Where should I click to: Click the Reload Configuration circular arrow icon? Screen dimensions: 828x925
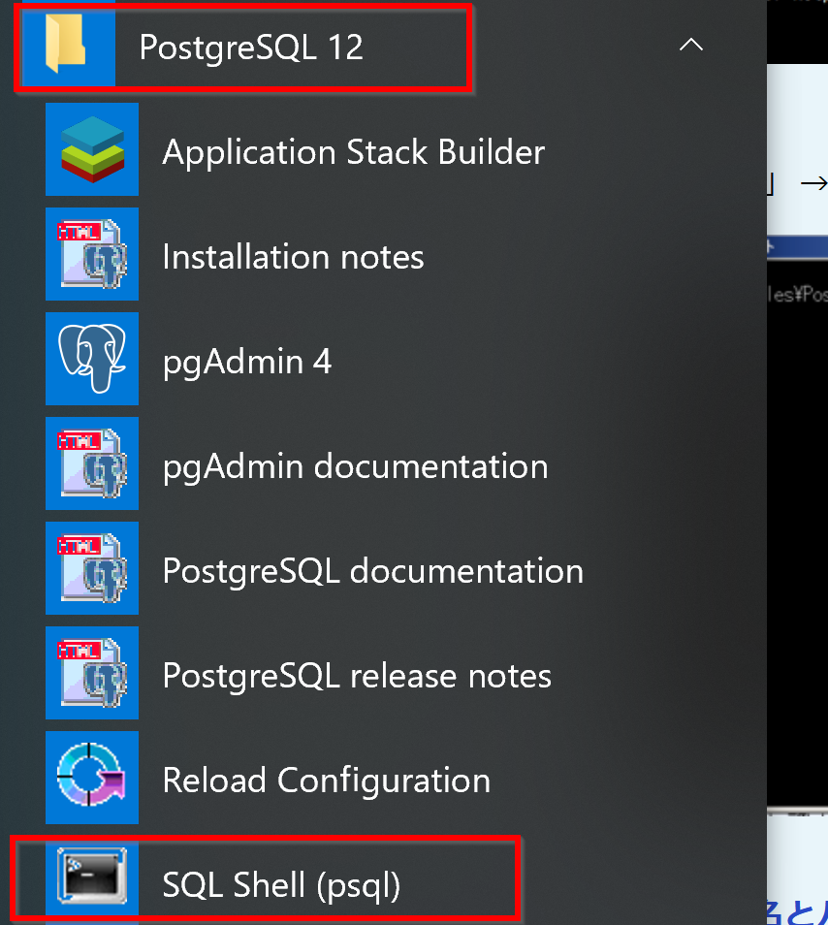coord(92,778)
